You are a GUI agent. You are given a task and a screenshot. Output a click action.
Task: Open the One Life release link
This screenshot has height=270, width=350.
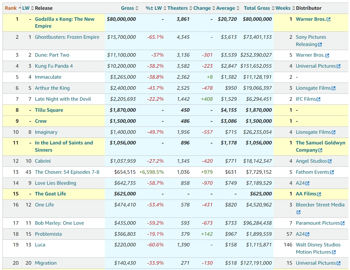click(44, 205)
